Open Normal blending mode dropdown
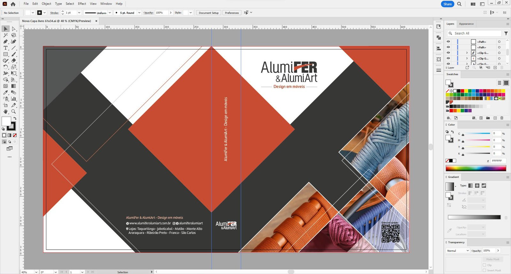The width and height of the screenshot is (511, 274). pyautogui.click(x=458, y=251)
